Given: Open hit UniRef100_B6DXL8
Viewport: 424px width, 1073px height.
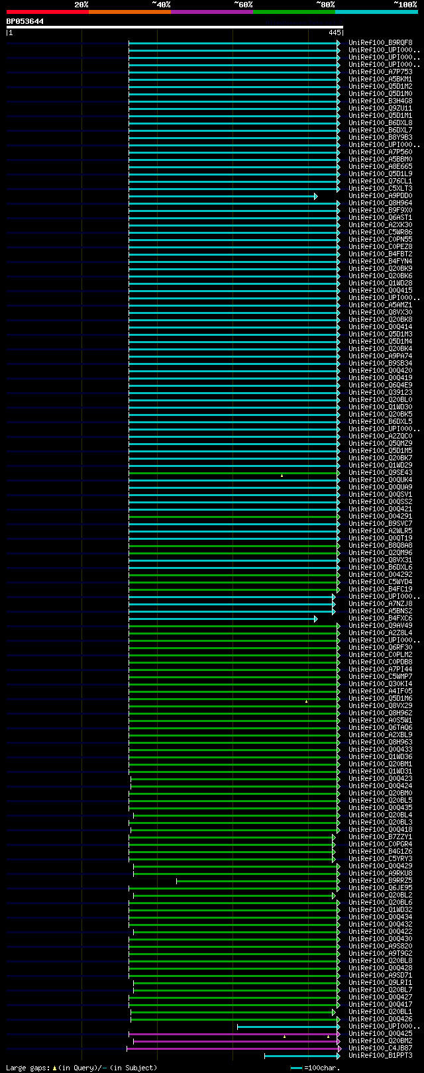Looking at the screenshot, I should pos(380,123).
